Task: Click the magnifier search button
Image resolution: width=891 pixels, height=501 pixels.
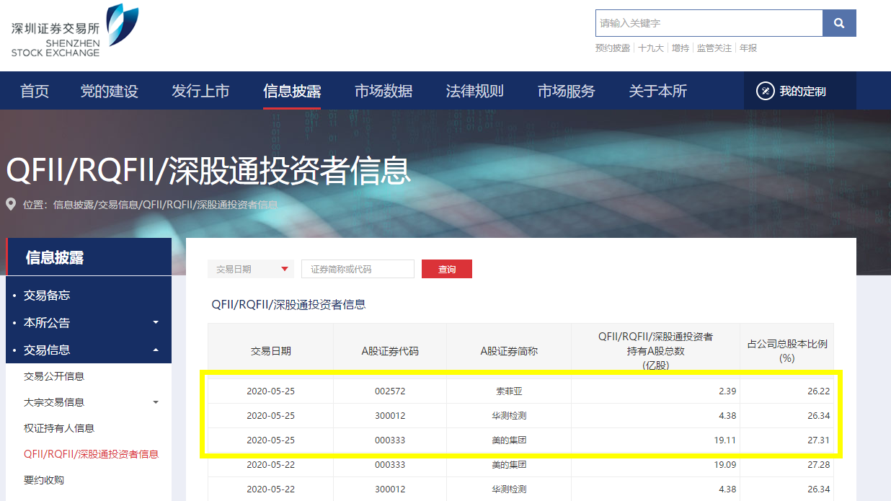Action: tap(839, 23)
